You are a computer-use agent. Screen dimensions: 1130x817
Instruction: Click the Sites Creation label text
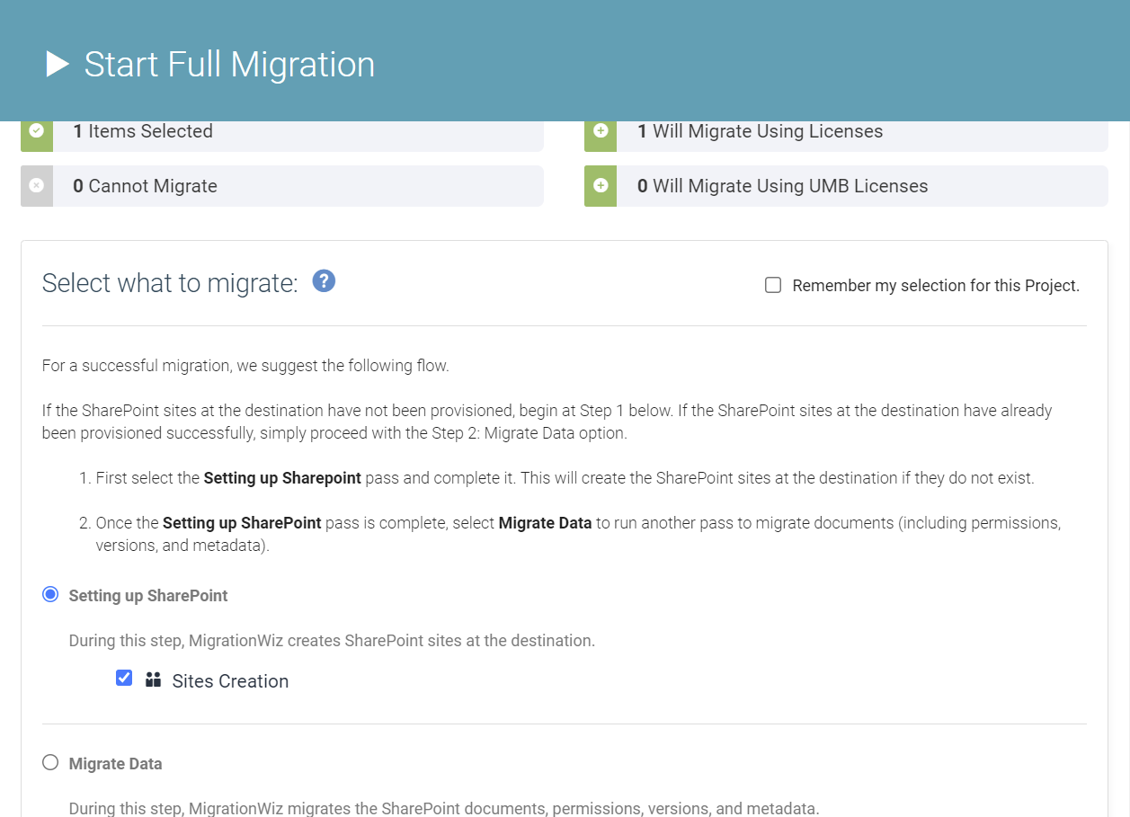click(x=230, y=681)
